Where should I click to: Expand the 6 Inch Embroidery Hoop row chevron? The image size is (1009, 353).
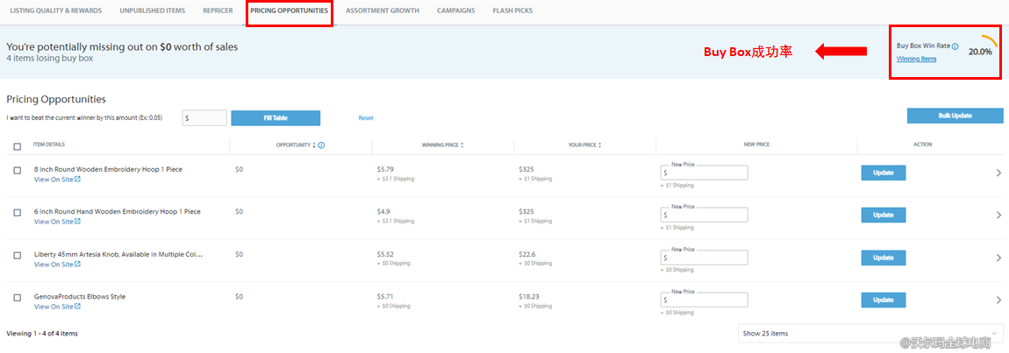(998, 215)
